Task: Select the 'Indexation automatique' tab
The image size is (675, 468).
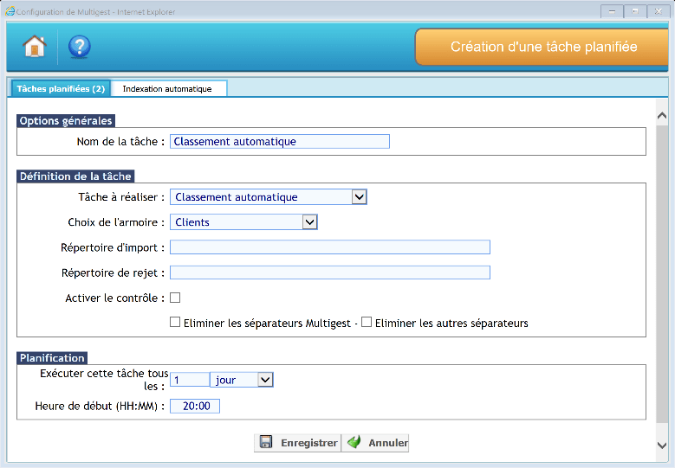Action: pos(167,88)
